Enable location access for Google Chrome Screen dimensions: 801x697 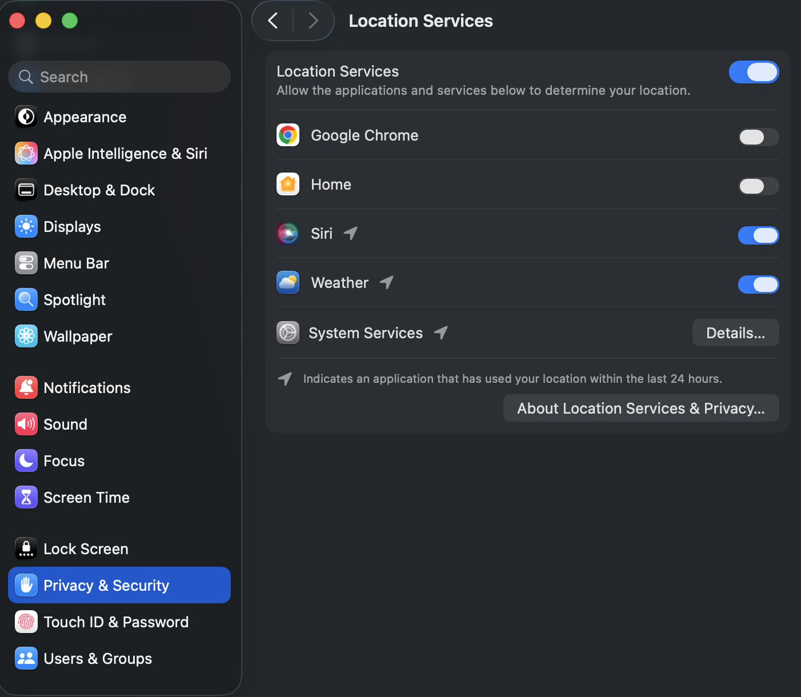(x=759, y=137)
